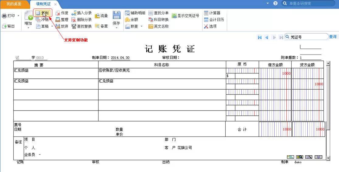Click the 打印 (Print) icon
Viewport: 339px width, 172px height.
(4, 16)
